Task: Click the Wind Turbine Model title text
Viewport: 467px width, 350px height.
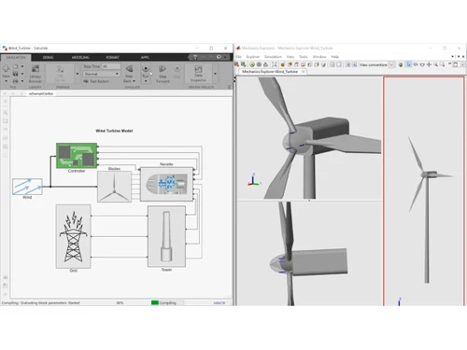Action: [x=114, y=131]
